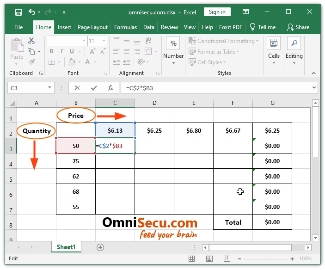Click the Paste clipboard icon
Image resolution: width=325 pixels, height=270 pixels.
click(x=17, y=45)
